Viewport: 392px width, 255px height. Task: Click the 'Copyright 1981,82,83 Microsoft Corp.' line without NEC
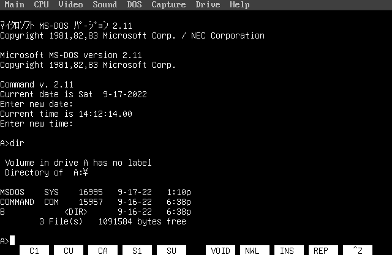tap(88, 65)
